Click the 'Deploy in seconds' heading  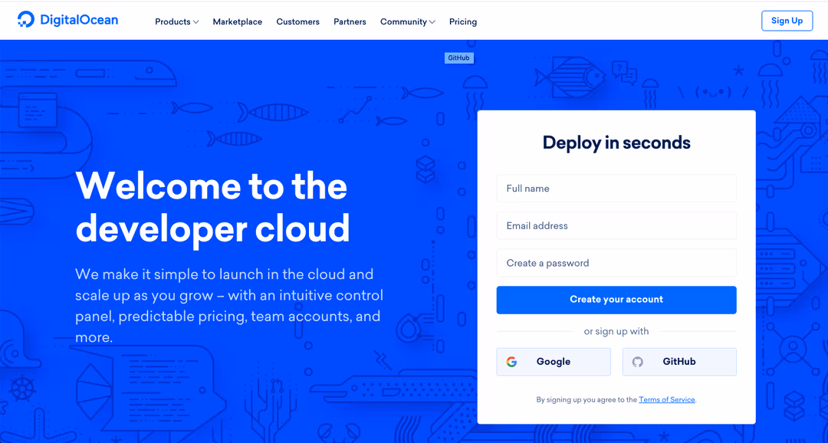pos(616,143)
